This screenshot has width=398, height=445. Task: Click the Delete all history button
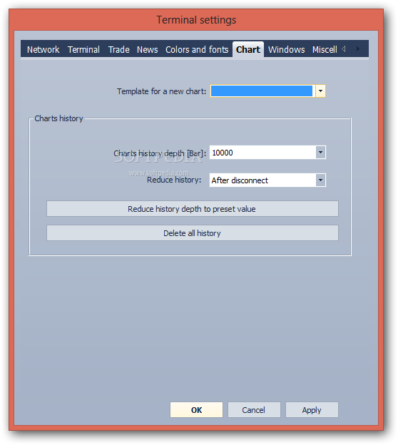[193, 233]
